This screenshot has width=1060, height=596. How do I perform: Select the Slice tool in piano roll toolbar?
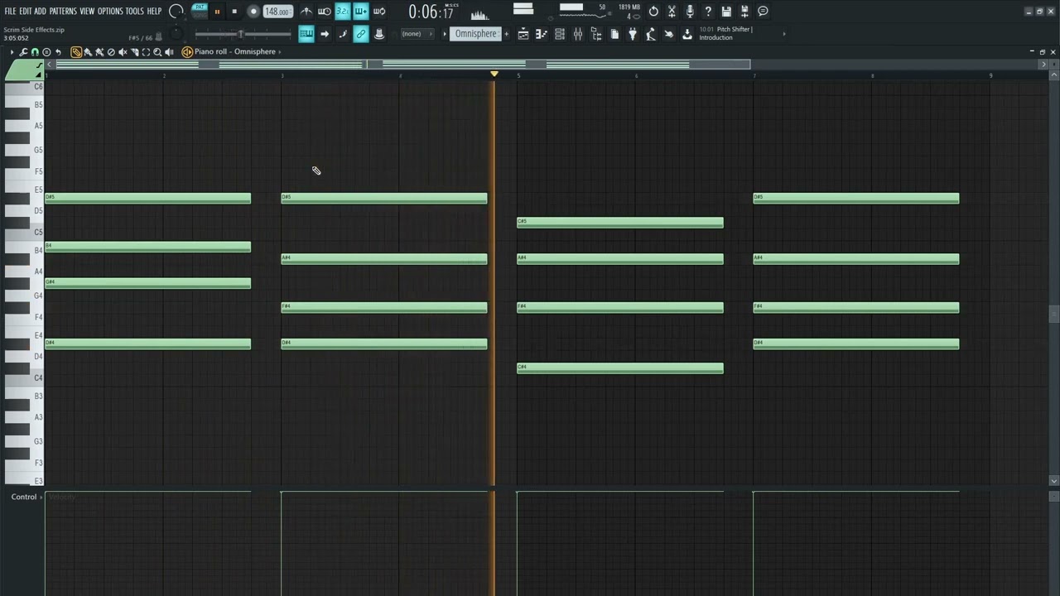134,51
